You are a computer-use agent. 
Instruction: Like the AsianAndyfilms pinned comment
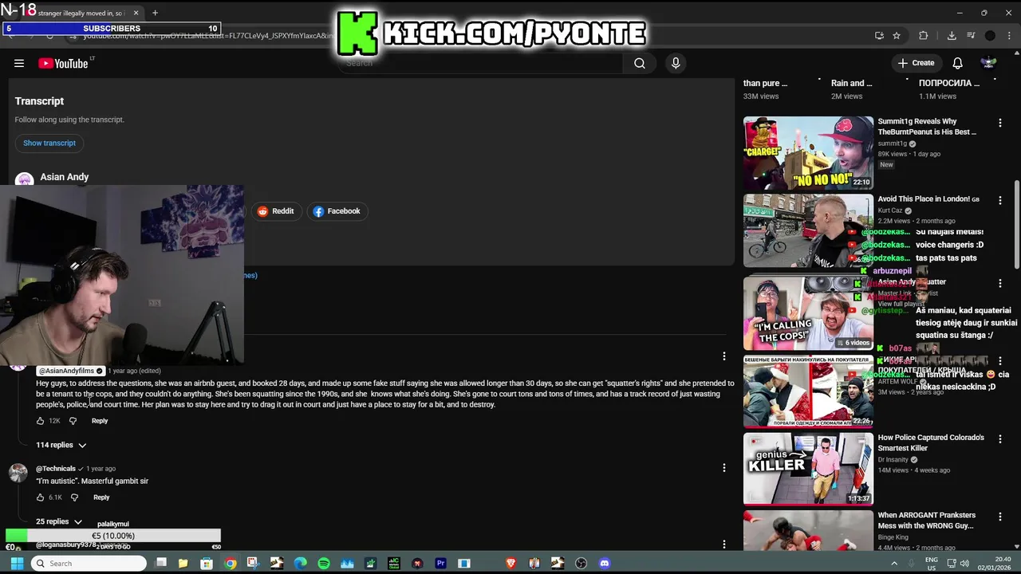click(x=41, y=421)
